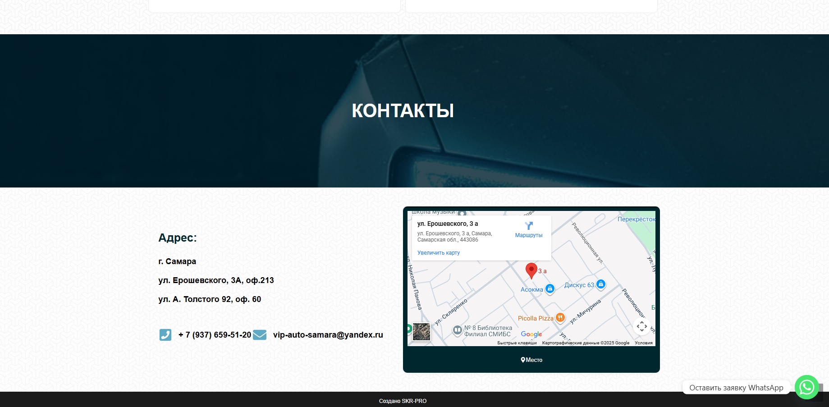The image size is (829, 407).
Task: Click the Маршруты directions arrow icon
Action: 529,226
